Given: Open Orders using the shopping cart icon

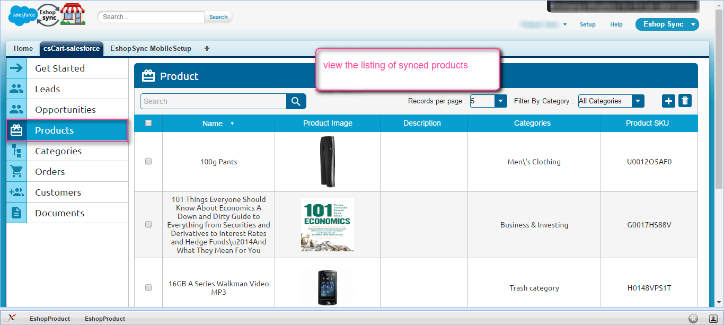Looking at the screenshot, I should pos(16,171).
